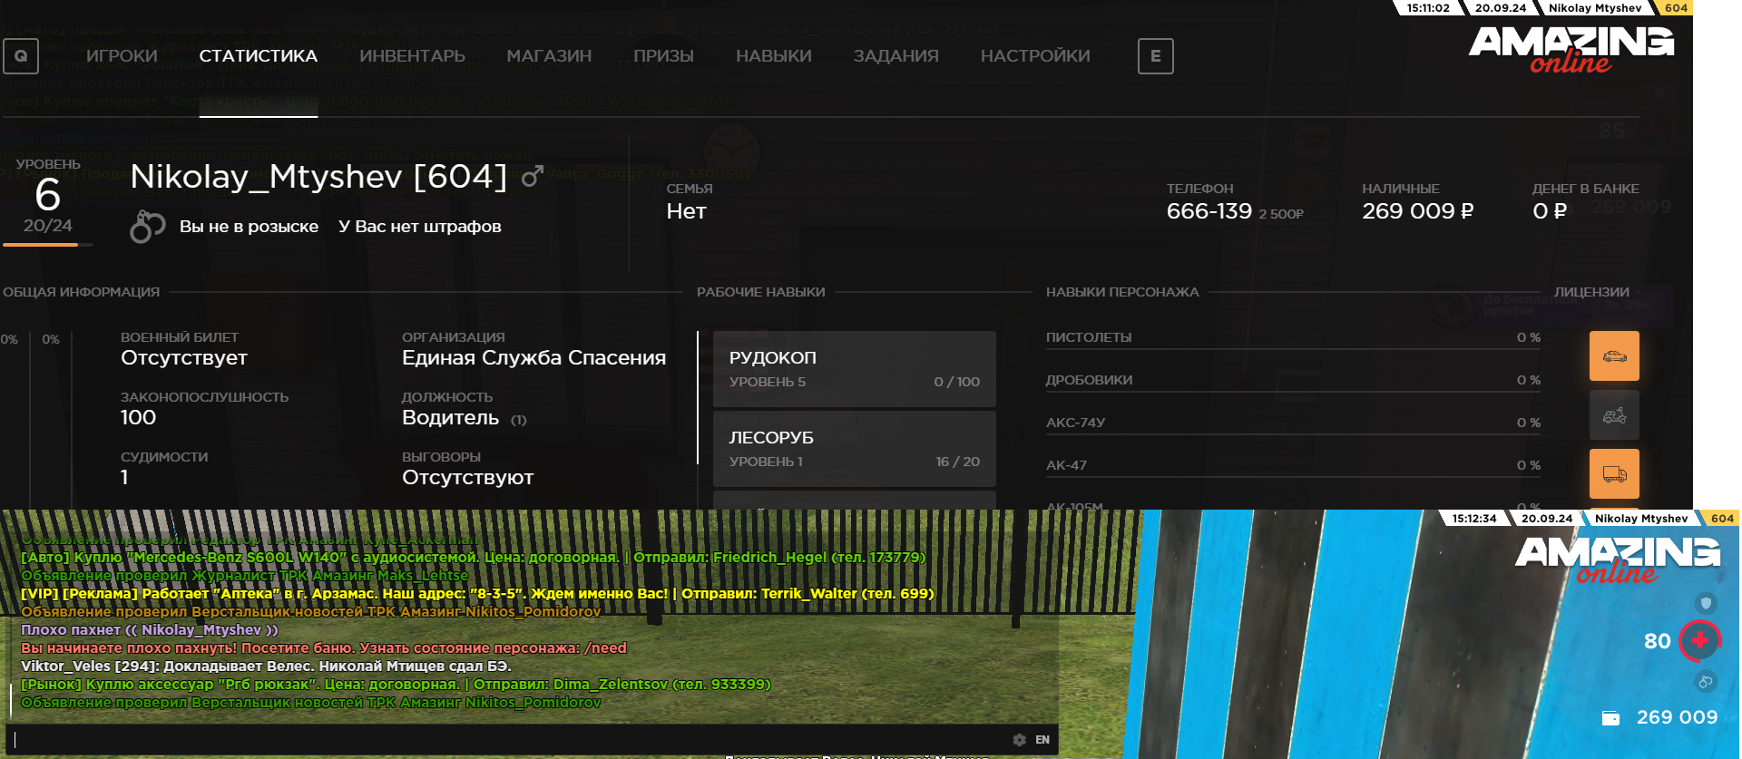Click the chat settings gear icon
1742x759 pixels.
(x=1019, y=740)
